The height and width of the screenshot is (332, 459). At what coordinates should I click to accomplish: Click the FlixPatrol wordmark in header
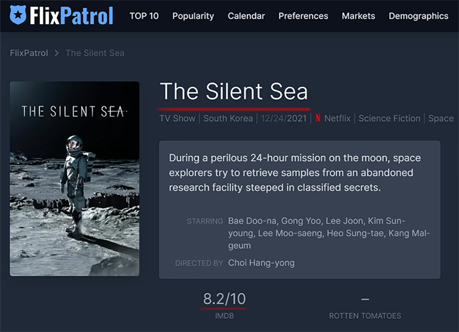pos(71,16)
